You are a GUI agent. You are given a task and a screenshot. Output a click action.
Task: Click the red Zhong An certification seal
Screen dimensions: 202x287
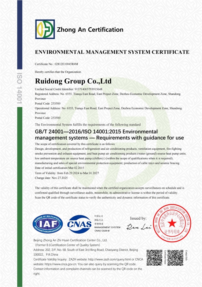pyautogui.click(x=172, y=223)
